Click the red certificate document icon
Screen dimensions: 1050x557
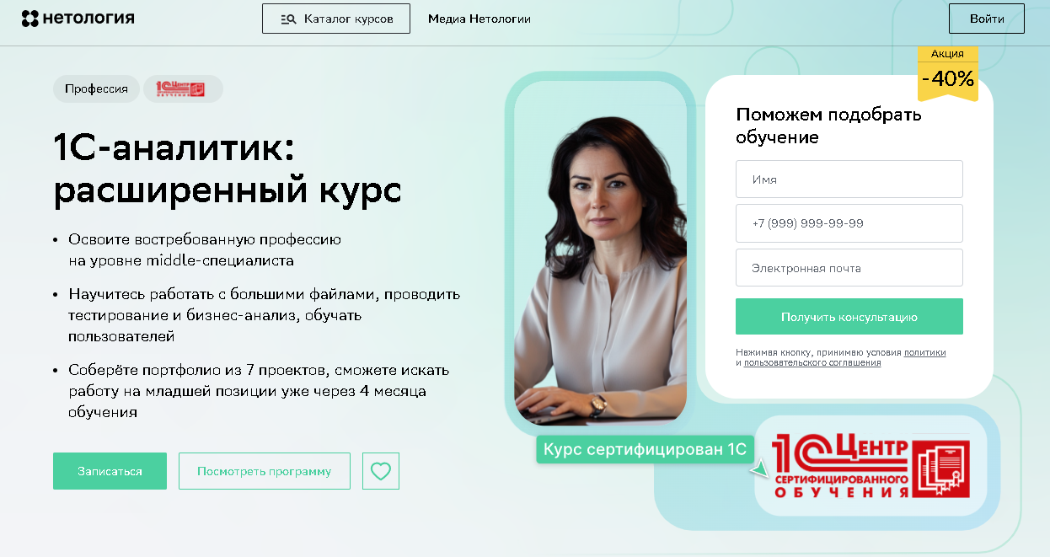point(941,468)
